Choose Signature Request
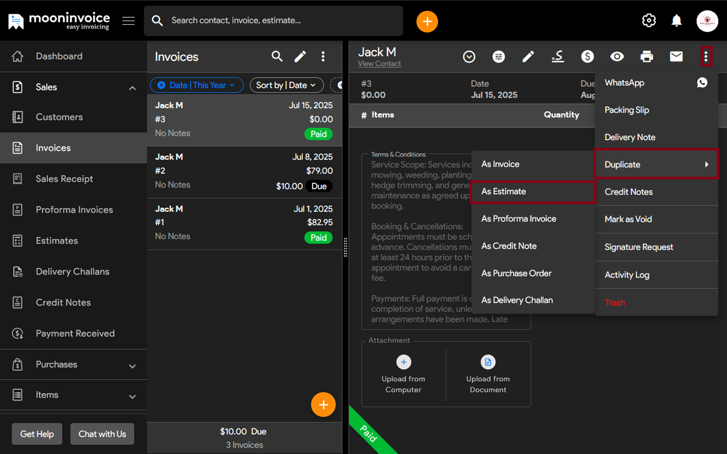This screenshot has height=454, width=727. coord(656,247)
